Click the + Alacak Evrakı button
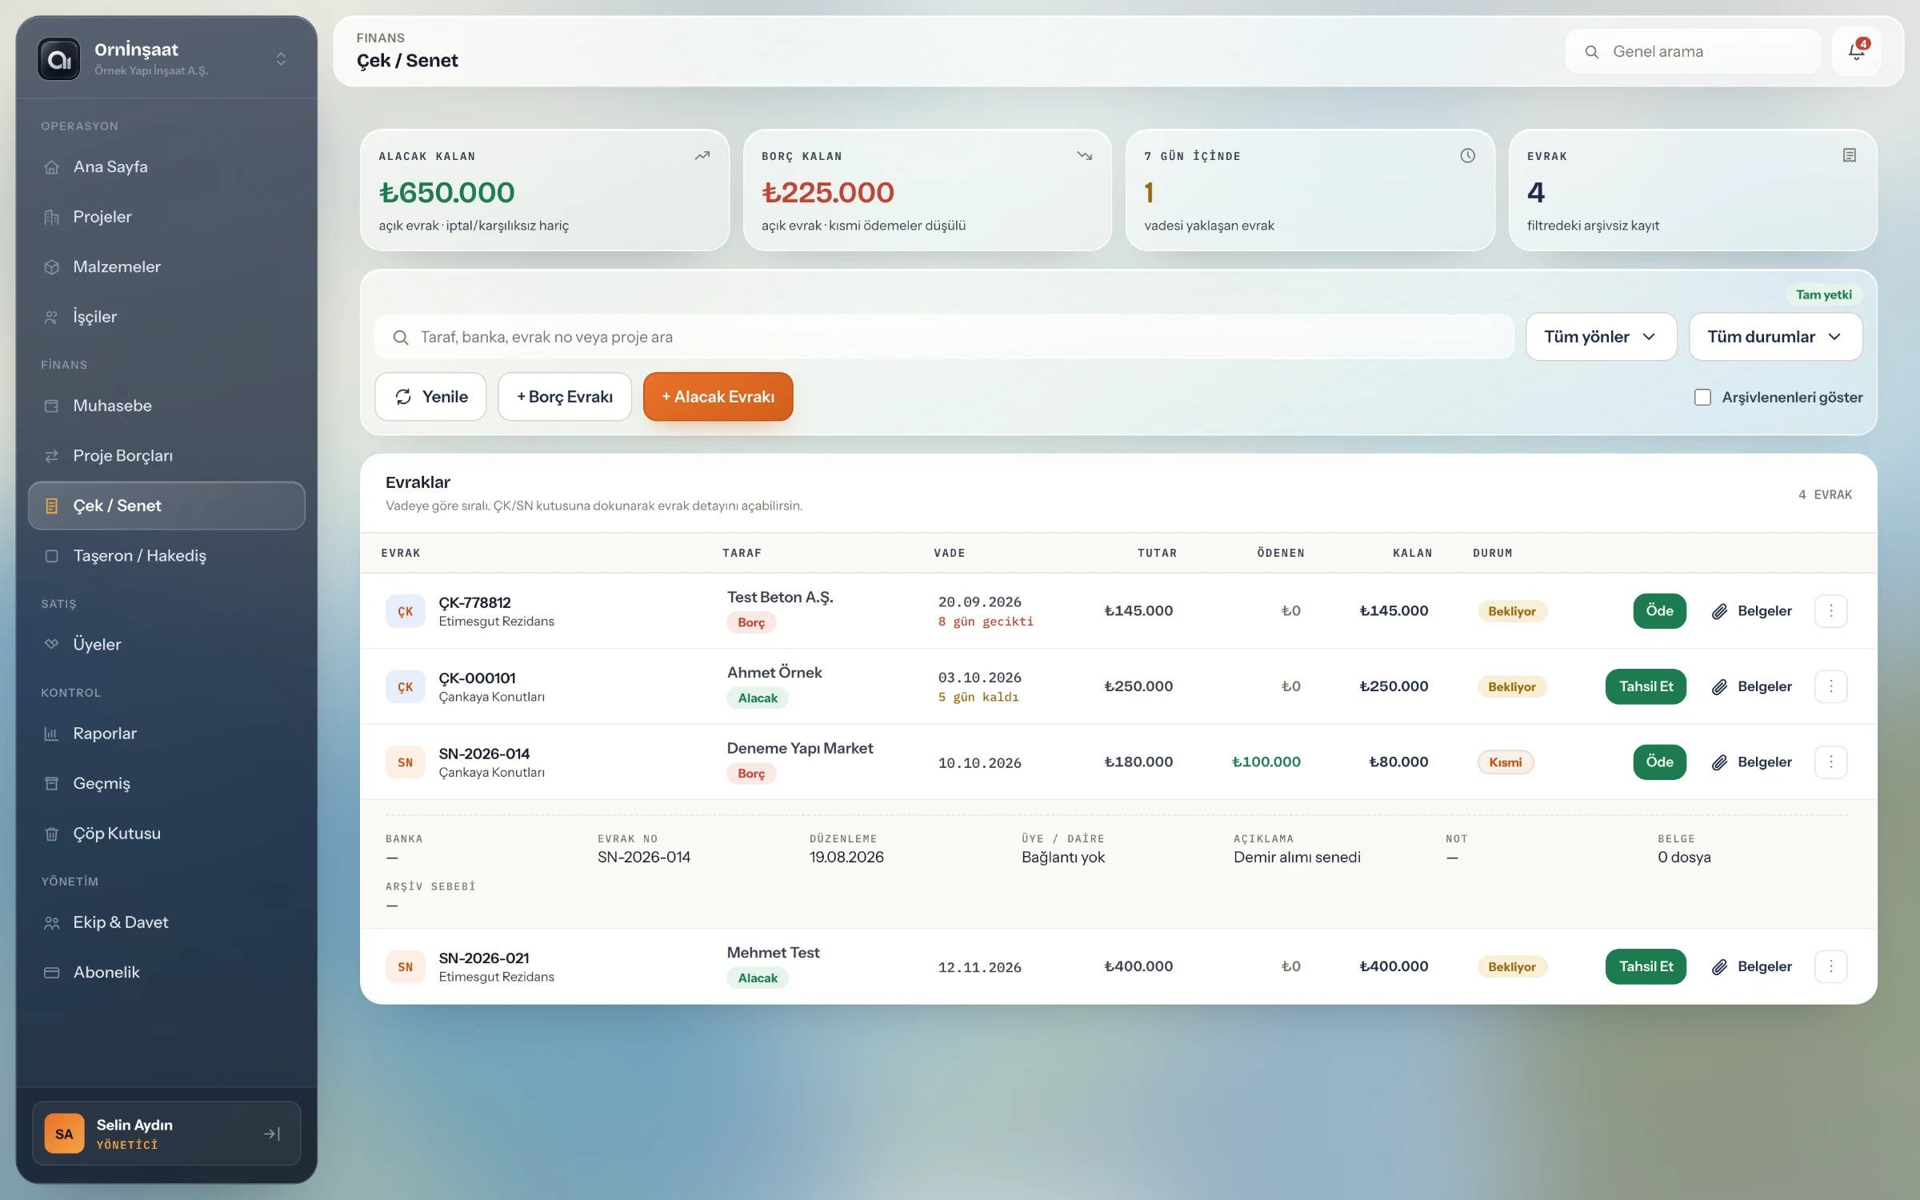This screenshot has width=1920, height=1200. 718,397
